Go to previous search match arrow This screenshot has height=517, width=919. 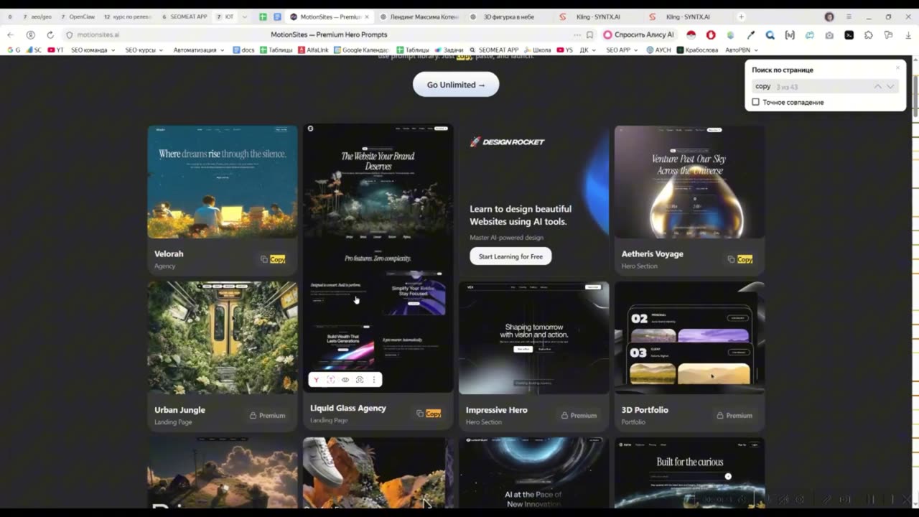point(877,86)
